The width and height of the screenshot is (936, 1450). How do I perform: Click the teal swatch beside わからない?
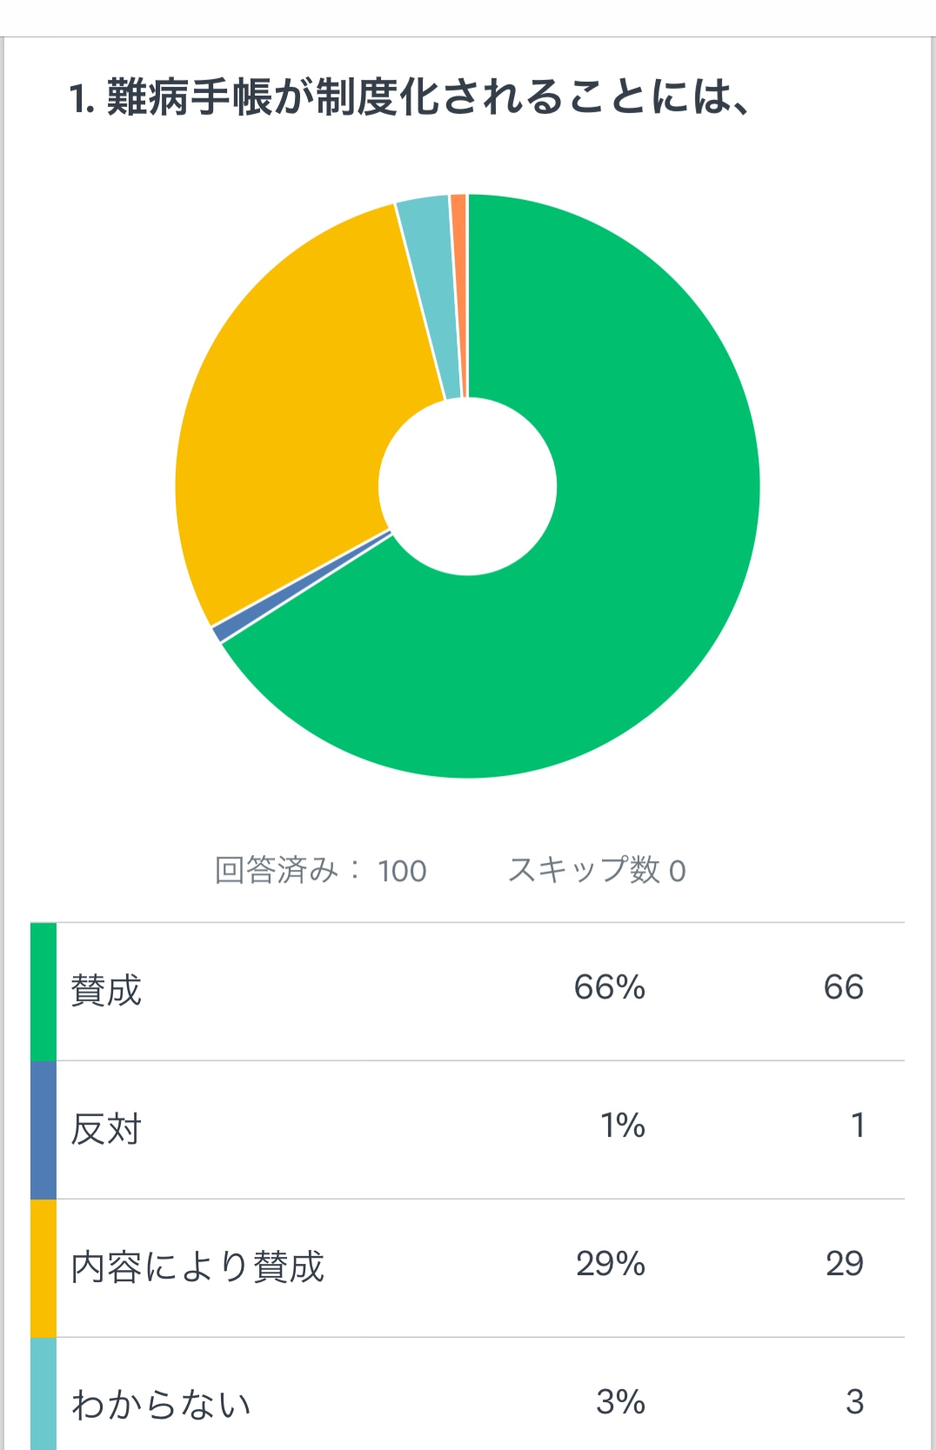point(43,1393)
